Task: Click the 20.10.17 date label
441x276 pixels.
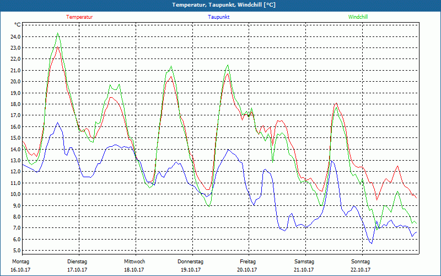Action: click(246, 270)
